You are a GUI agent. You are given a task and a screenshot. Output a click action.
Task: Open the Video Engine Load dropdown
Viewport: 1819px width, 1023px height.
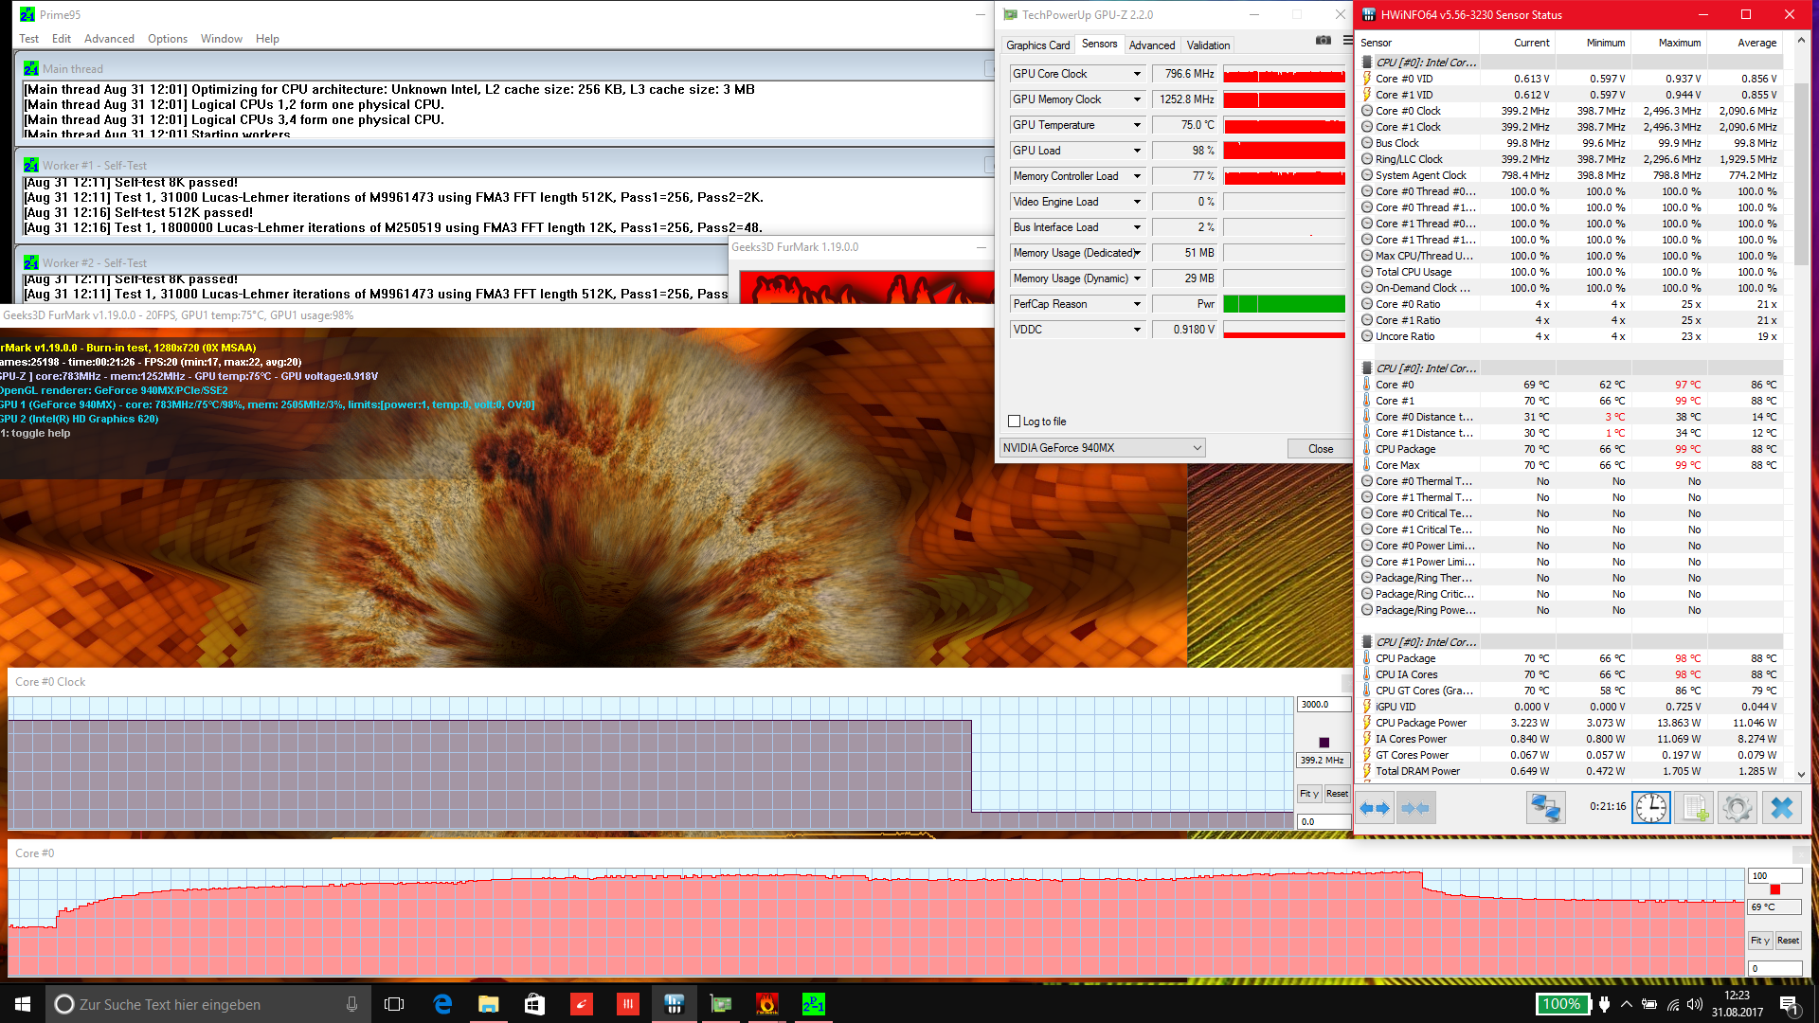[x=1137, y=202]
